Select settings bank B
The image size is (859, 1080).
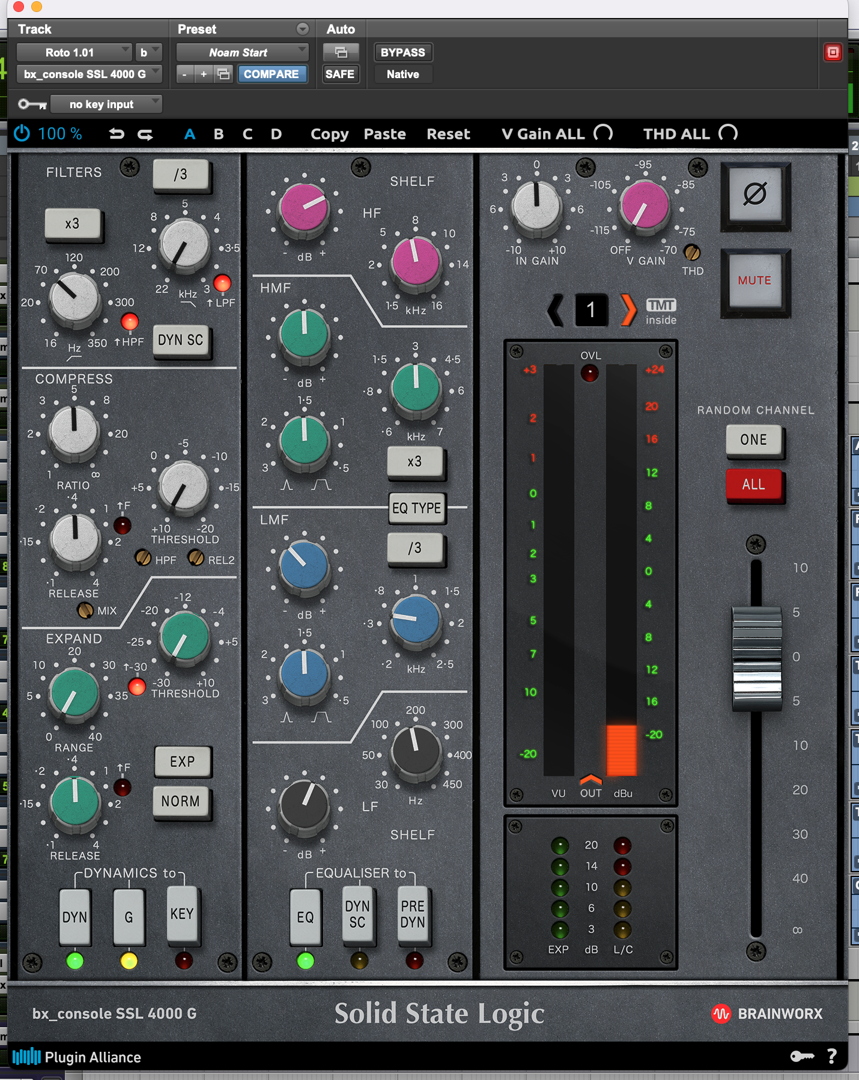pyautogui.click(x=219, y=134)
